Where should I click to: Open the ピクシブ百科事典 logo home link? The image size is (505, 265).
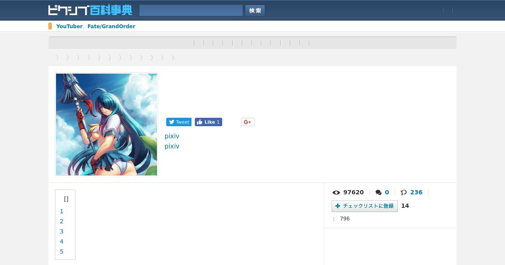[x=90, y=10]
